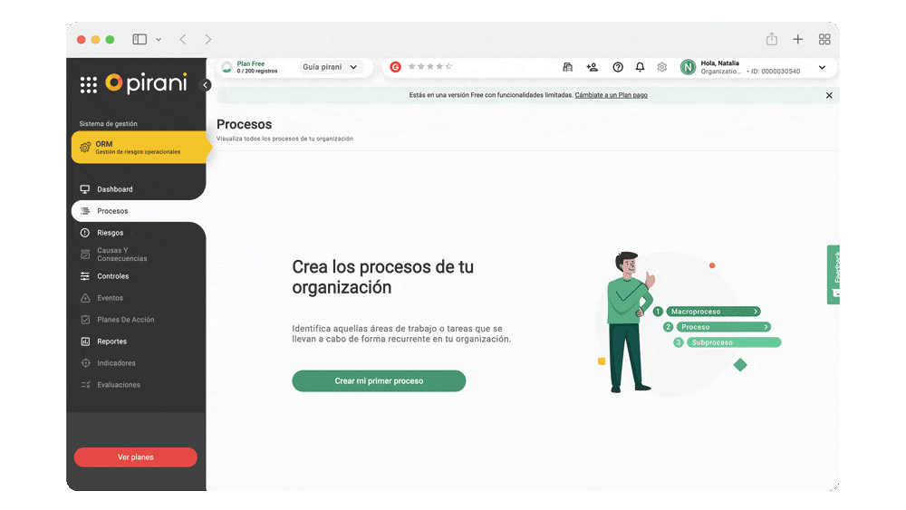Click the Crear mi primer proceso button
Viewport: 906px width, 510px height.
tap(379, 381)
